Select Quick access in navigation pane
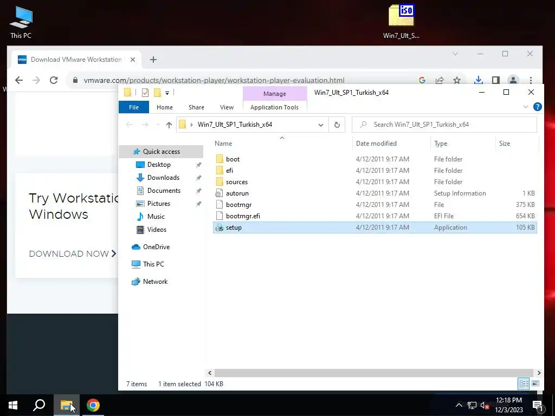 [162, 152]
